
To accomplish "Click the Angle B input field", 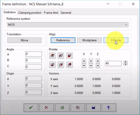I will pos(34,61).
